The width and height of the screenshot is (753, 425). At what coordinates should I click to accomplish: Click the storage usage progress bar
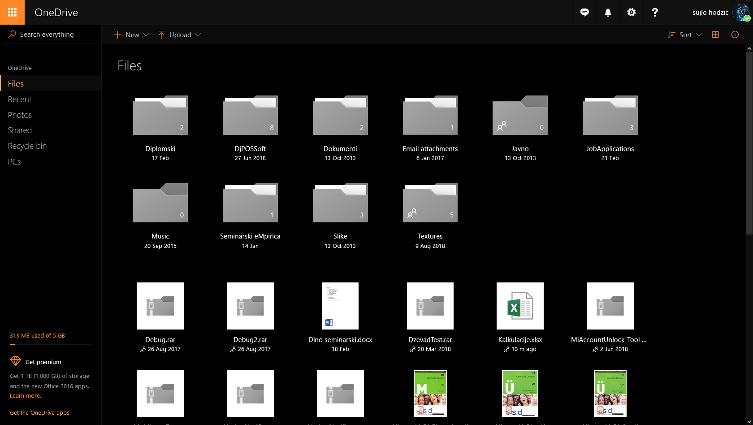(51, 344)
